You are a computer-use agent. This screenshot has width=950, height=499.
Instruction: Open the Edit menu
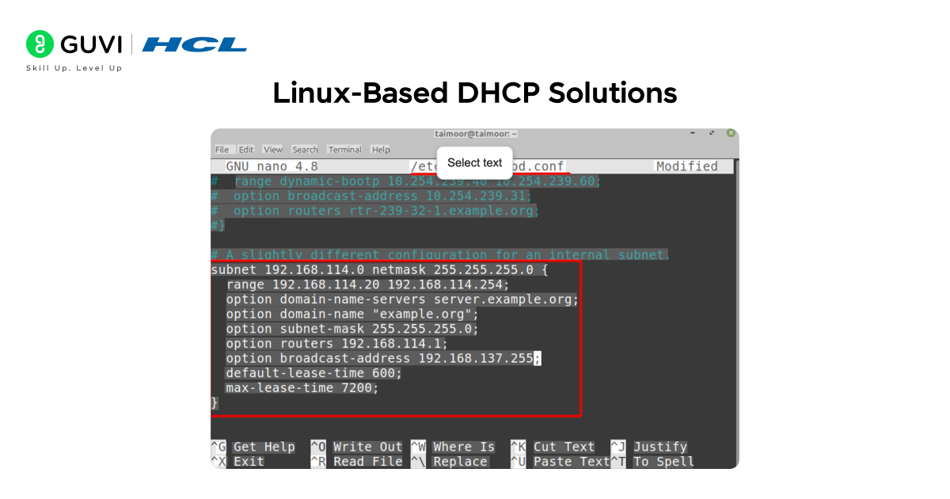coord(246,149)
